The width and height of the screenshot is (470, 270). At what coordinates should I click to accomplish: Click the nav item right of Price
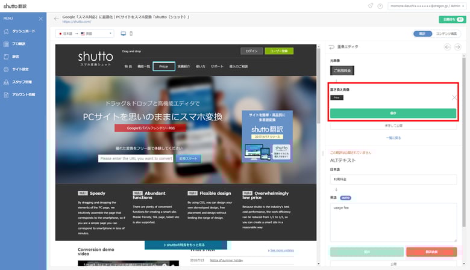(183, 66)
